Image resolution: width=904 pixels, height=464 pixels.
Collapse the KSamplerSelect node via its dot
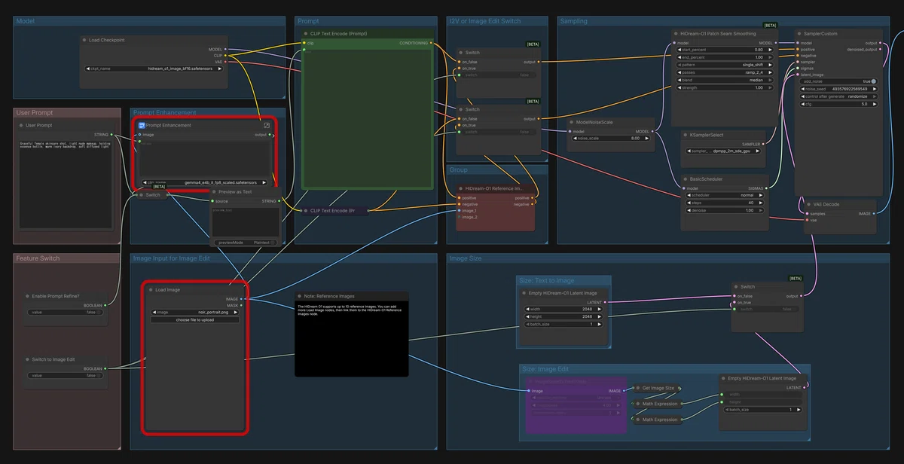coord(685,135)
